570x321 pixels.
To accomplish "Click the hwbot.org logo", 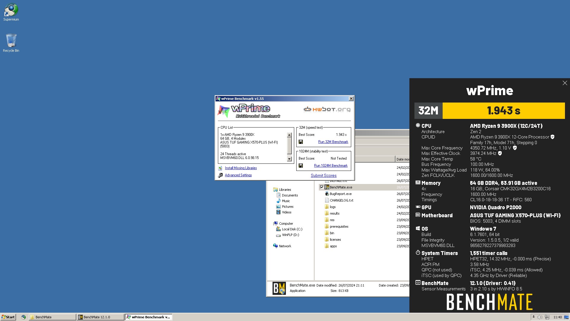I will point(327,109).
